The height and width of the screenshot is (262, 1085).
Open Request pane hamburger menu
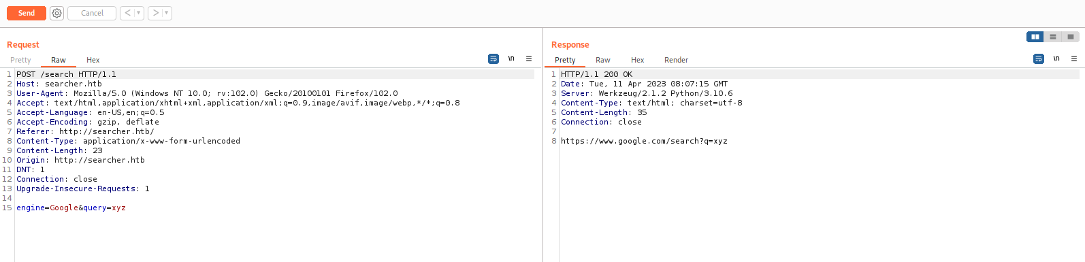[x=529, y=59]
